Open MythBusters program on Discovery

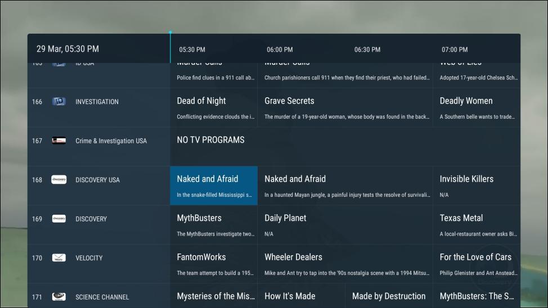click(x=214, y=225)
